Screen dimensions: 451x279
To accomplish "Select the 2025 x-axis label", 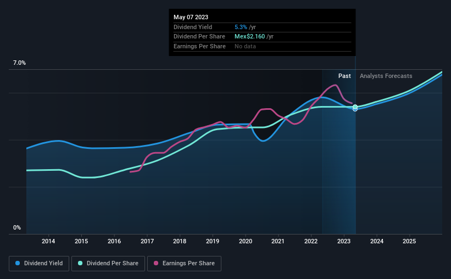I will [x=409, y=241].
